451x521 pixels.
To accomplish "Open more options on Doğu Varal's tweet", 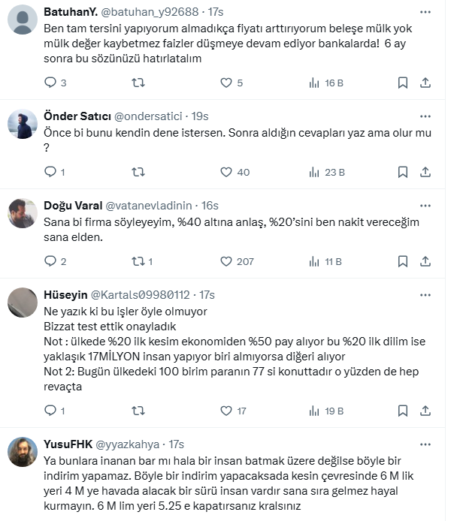I will (x=425, y=206).
